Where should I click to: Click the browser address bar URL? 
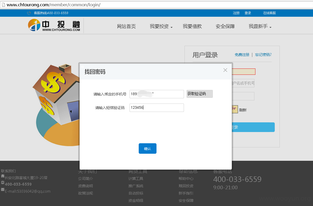point(53,5)
